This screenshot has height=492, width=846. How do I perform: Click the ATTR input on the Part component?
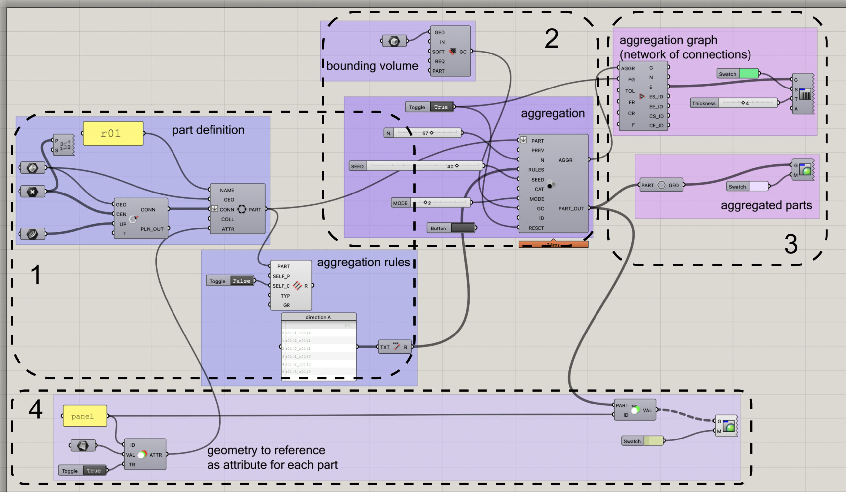[228, 229]
